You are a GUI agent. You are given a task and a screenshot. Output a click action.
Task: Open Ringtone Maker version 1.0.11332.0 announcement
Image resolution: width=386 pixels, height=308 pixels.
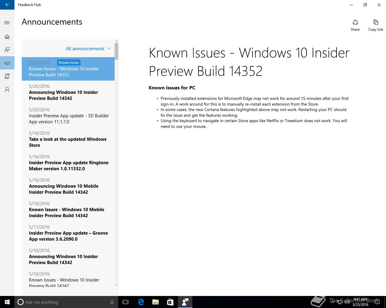coord(68,163)
